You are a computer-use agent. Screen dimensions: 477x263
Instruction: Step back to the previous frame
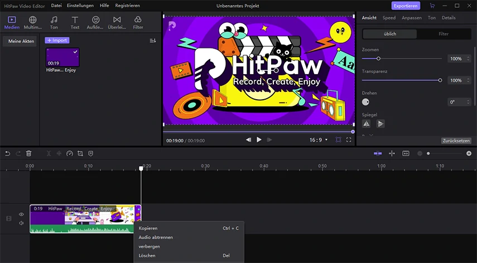(x=248, y=140)
